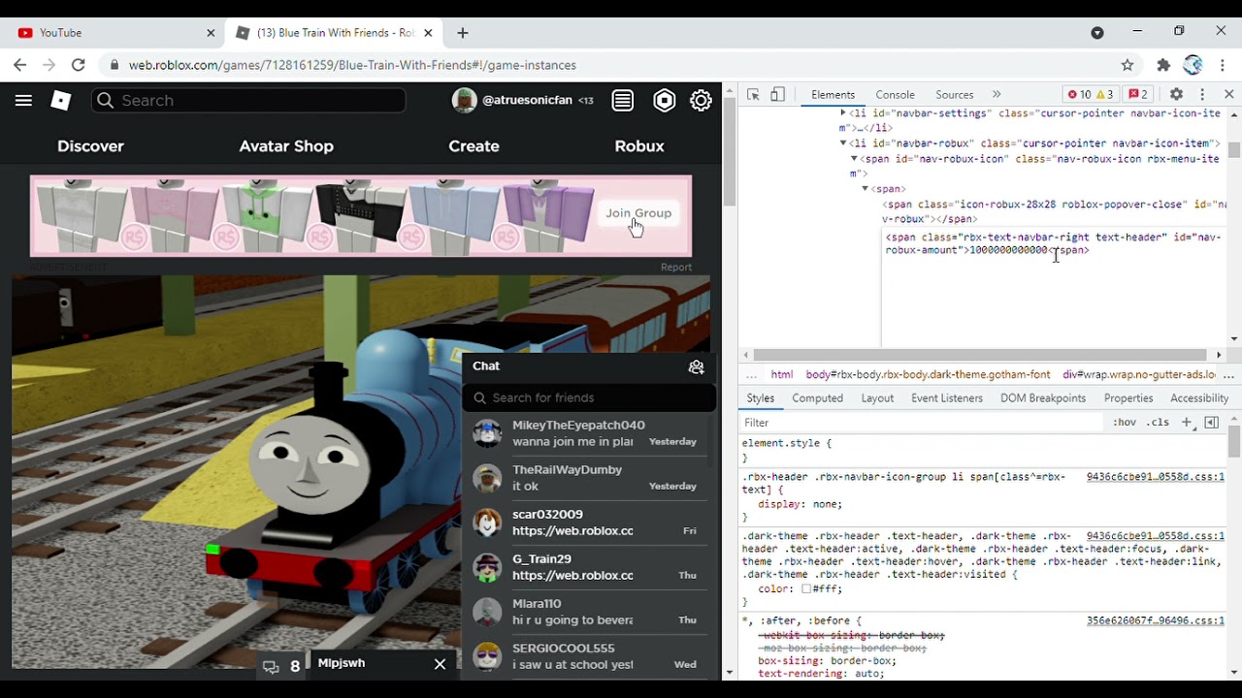Open the Roblox settings gear icon

click(x=701, y=101)
